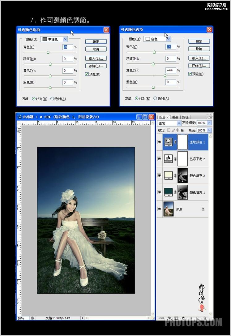Hide the 色彩平衡 2 layer

(159, 159)
